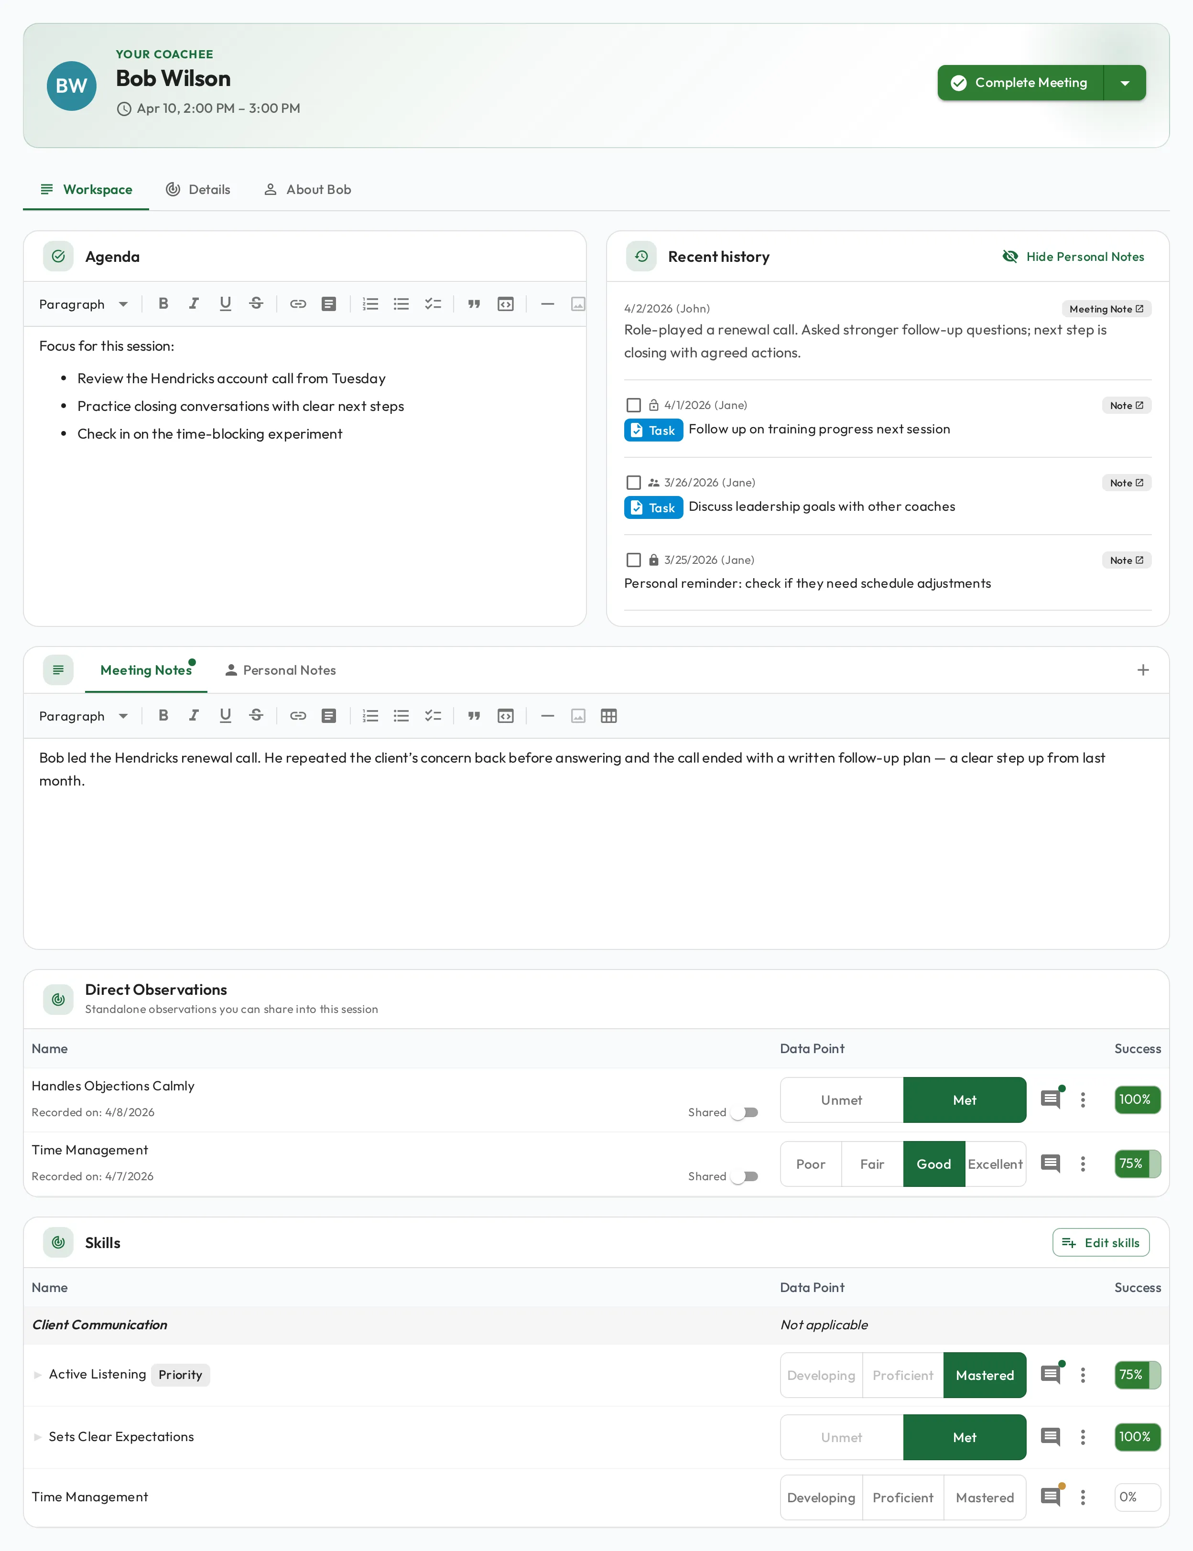Insert a link in Agenda editor
This screenshot has width=1193, height=1551.
pos(298,304)
